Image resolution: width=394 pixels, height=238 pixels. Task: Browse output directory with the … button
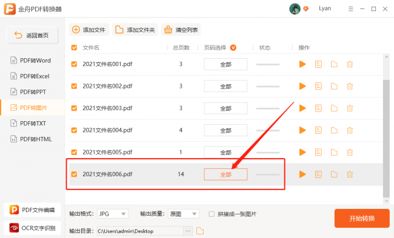click(188, 231)
